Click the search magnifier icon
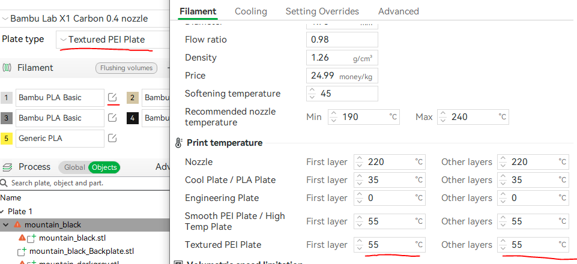The width and height of the screenshot is (577, 264). [x=4, y=183]
